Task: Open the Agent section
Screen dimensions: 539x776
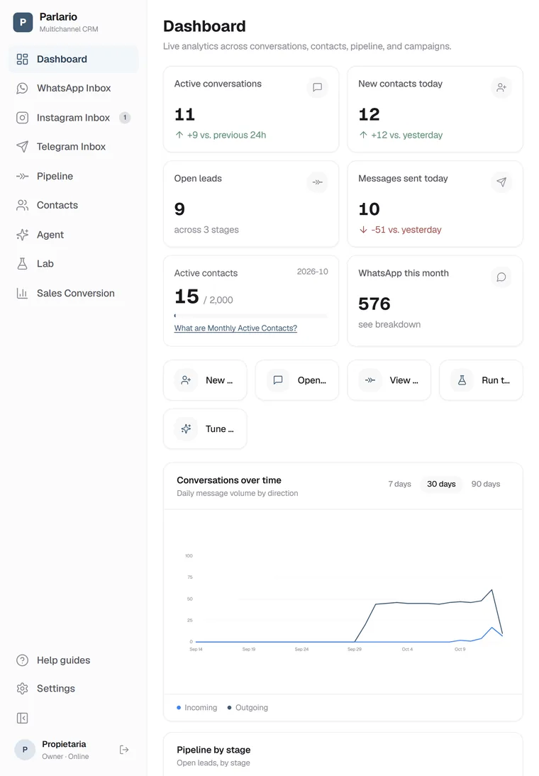Action: (x=73, y=235)
